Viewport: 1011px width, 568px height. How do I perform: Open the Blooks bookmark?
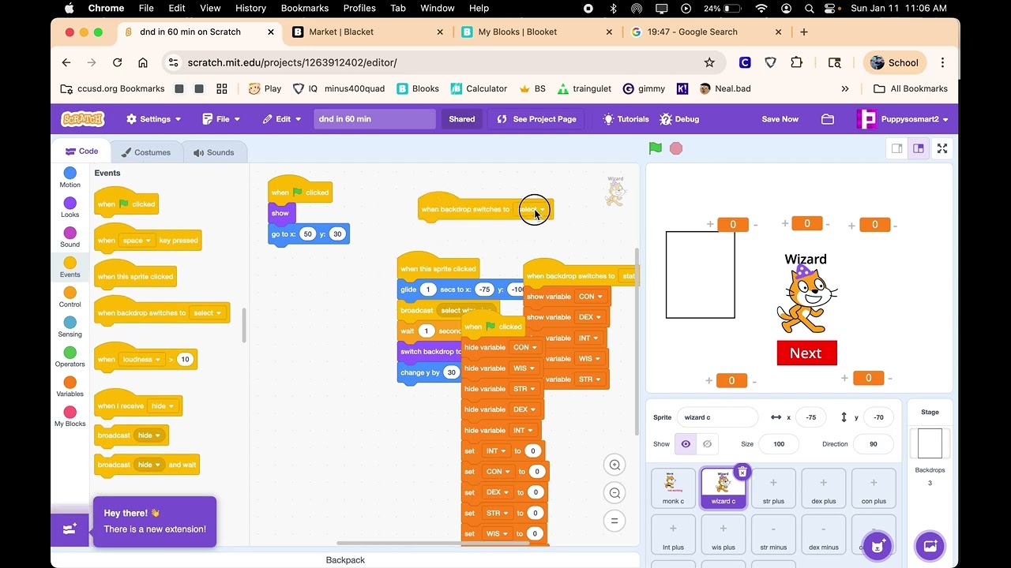(x=418, y=88)
